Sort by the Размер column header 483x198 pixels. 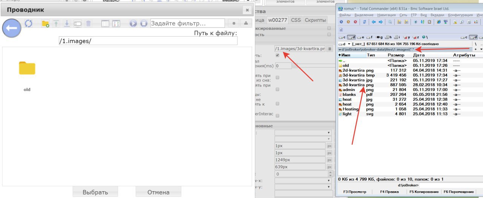click(x=395, y=55)
